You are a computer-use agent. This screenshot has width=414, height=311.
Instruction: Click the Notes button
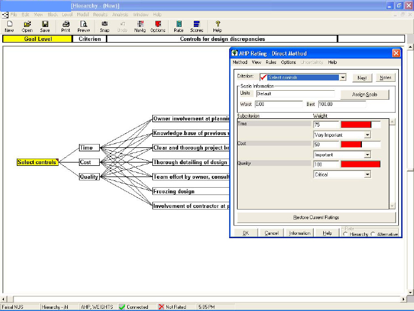[x=385, y=78]
